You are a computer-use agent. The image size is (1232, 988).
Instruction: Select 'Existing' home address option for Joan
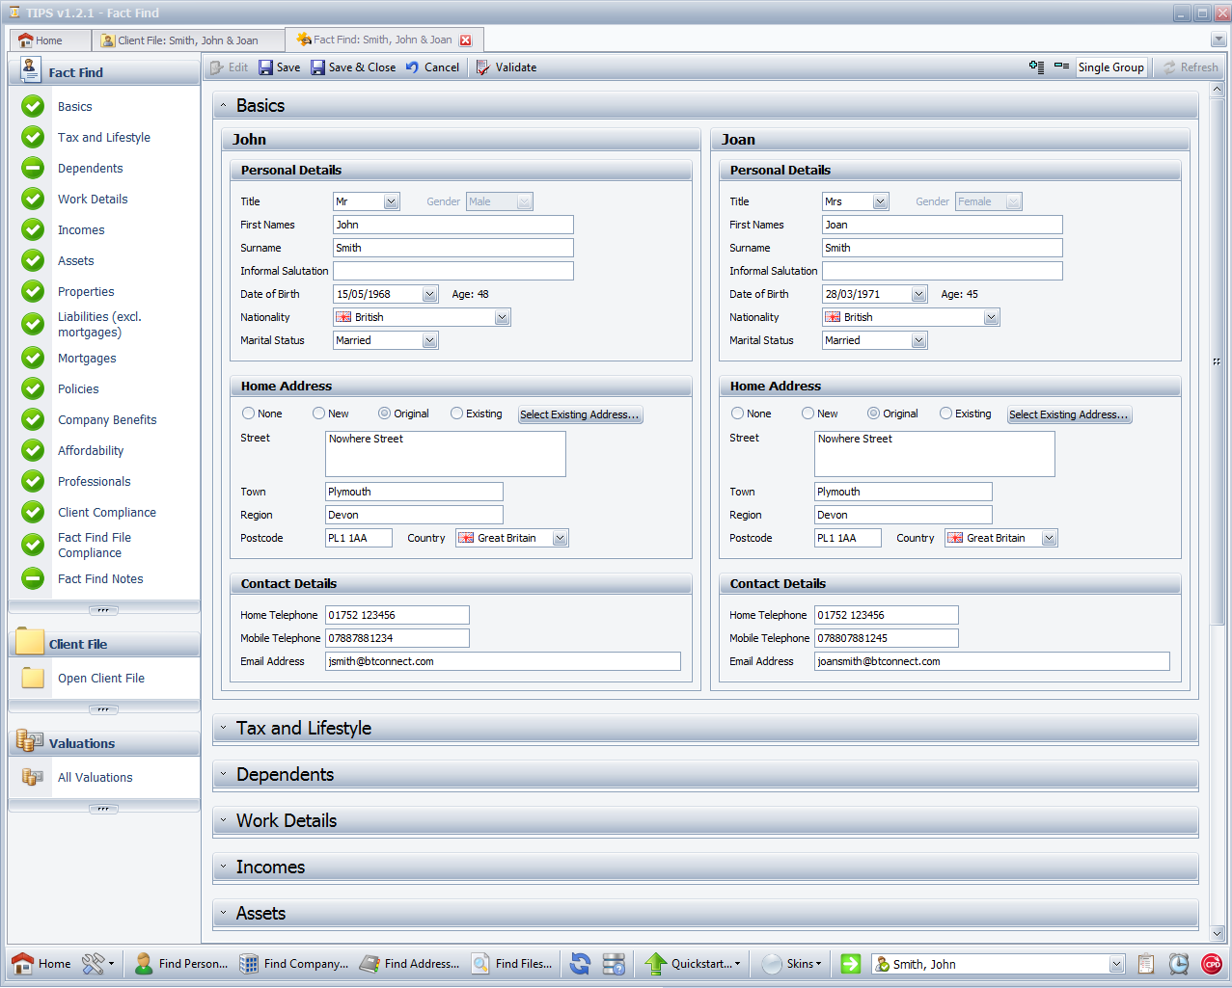coord(946,414)
